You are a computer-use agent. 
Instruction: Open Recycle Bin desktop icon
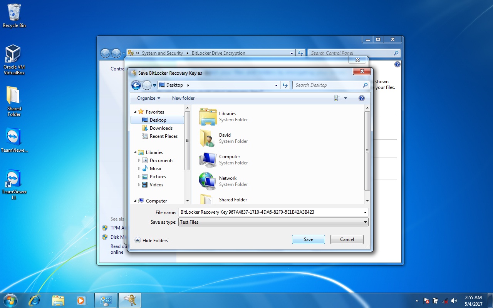[14, 16]
